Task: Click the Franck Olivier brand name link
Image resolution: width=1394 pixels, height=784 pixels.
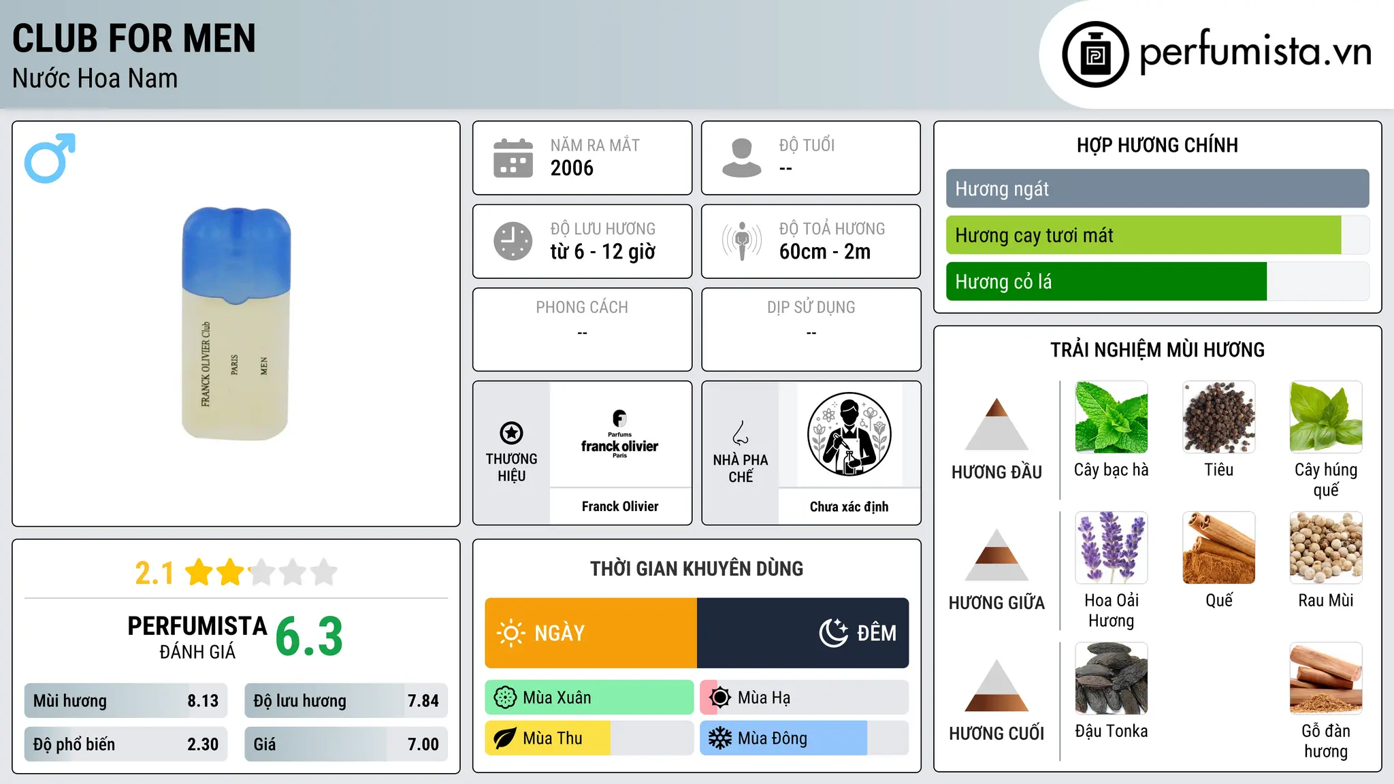Action: [x=620, y=506]
